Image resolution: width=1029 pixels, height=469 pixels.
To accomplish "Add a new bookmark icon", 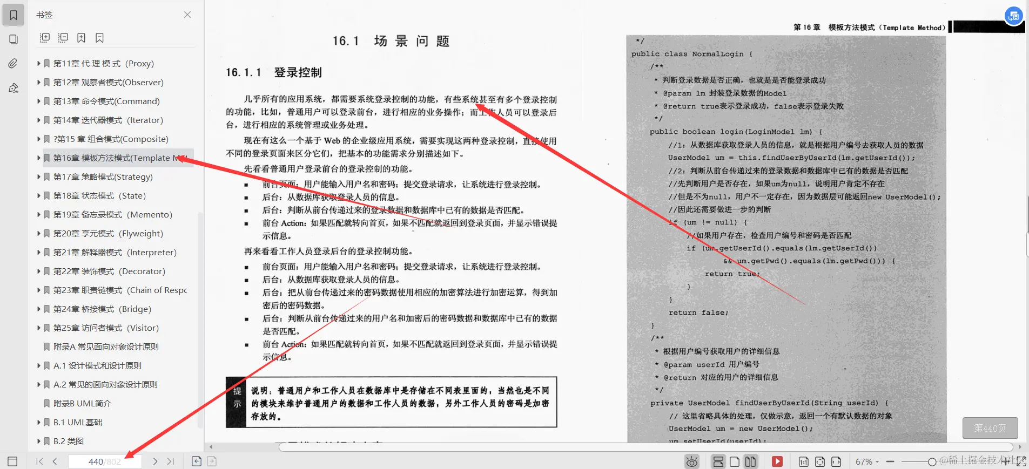I will point(81,38).
